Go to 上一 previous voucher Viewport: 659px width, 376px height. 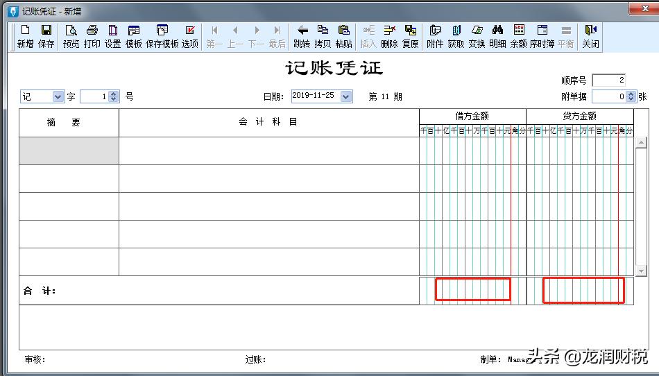coord(235,36)
